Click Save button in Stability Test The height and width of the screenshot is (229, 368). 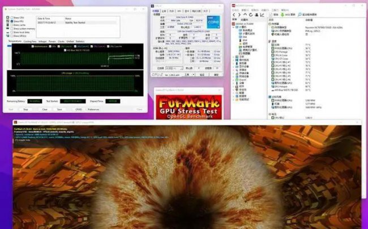click(59, 110)
